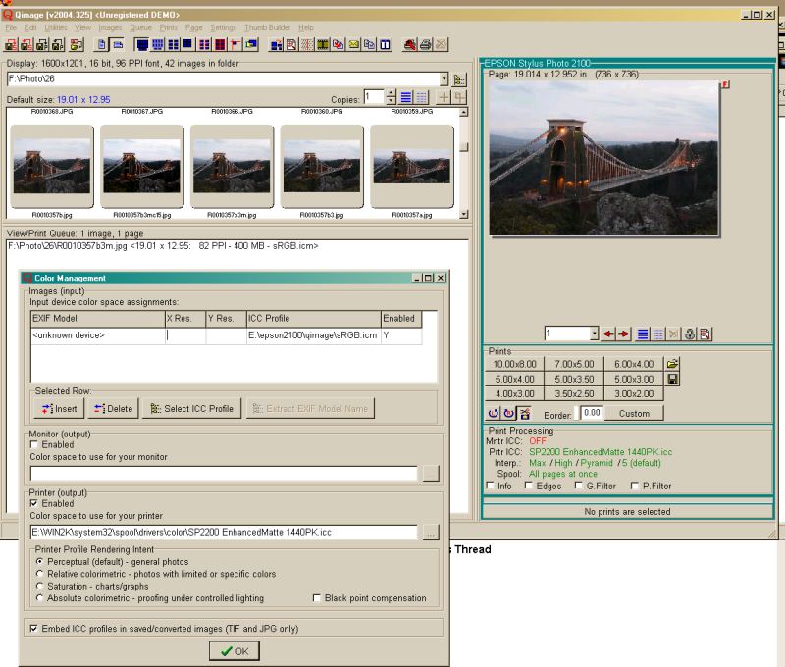785x667 pixels.
Task: Open the F:\Photo\26 folder path dropdown
Action: 445,78
